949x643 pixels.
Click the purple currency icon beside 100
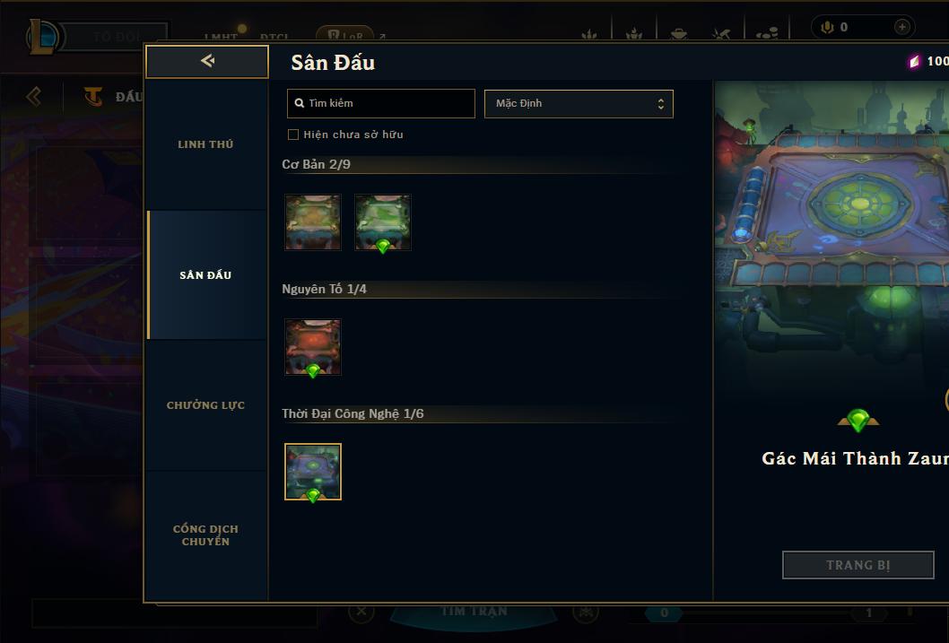coord(914,61)
